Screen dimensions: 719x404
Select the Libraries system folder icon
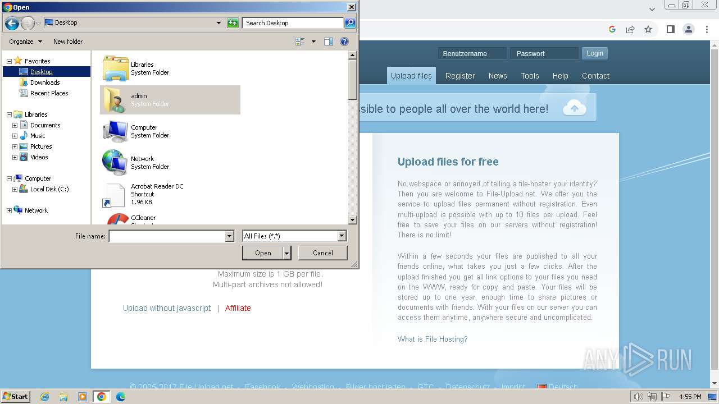pos(116,68)
